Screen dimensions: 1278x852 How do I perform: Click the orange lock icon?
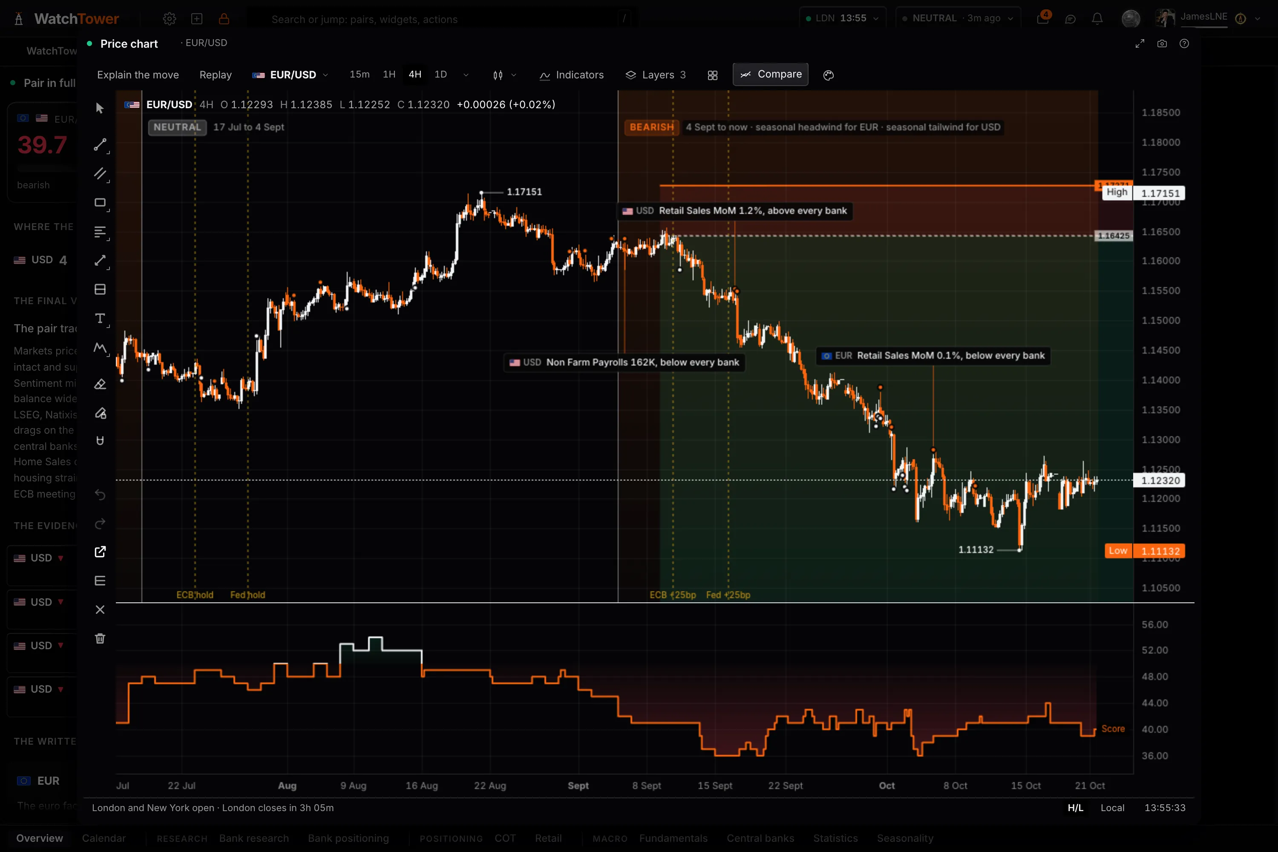coord(224,19)
